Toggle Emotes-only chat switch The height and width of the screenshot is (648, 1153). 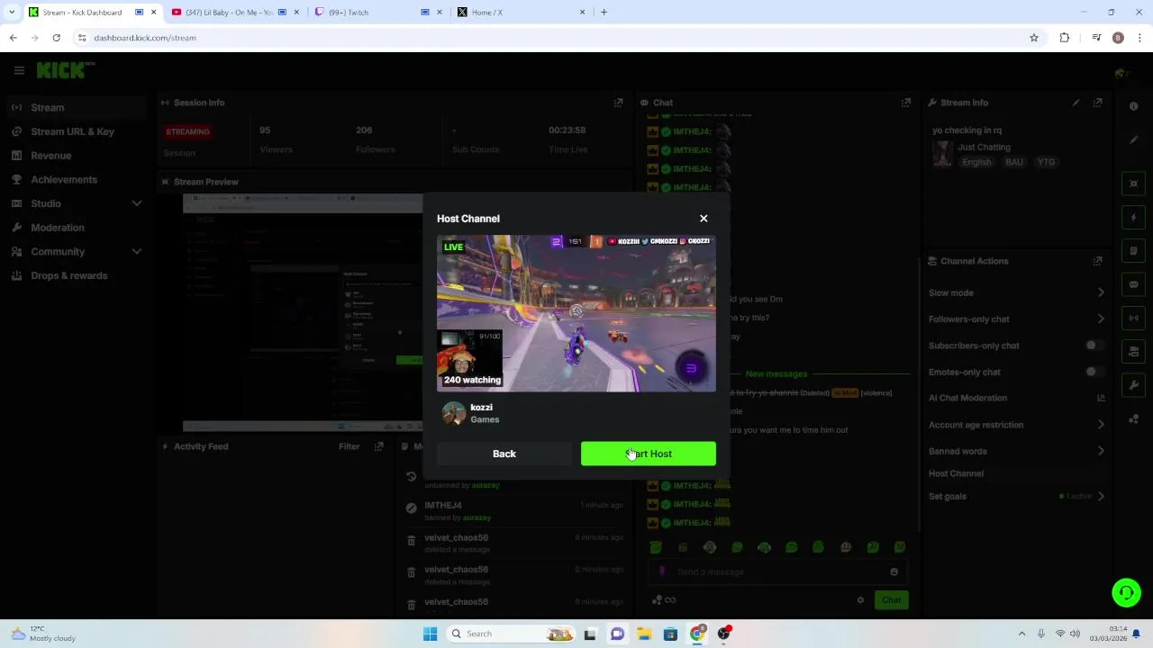[x=1094, y=372]
